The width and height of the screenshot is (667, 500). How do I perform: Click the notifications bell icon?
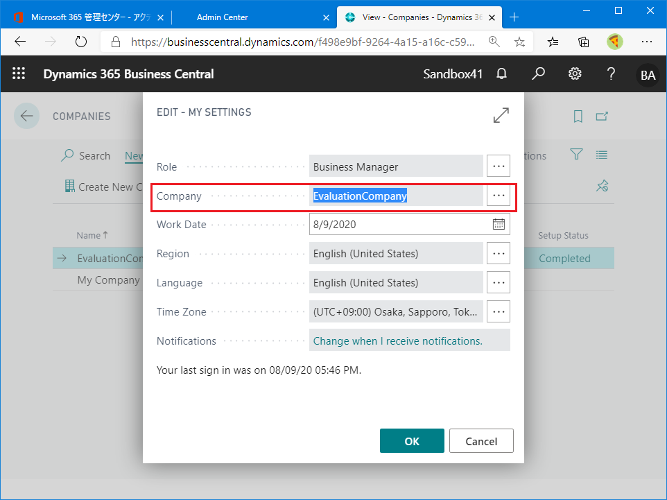501,74
